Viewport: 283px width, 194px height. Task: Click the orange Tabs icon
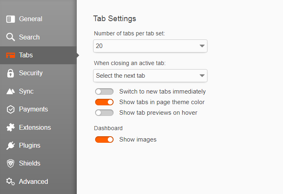tap(11, 55)
